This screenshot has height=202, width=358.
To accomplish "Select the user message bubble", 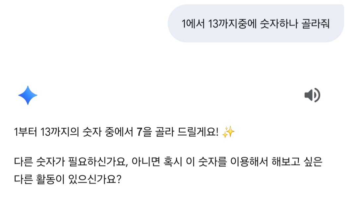I will coord(256,24).
